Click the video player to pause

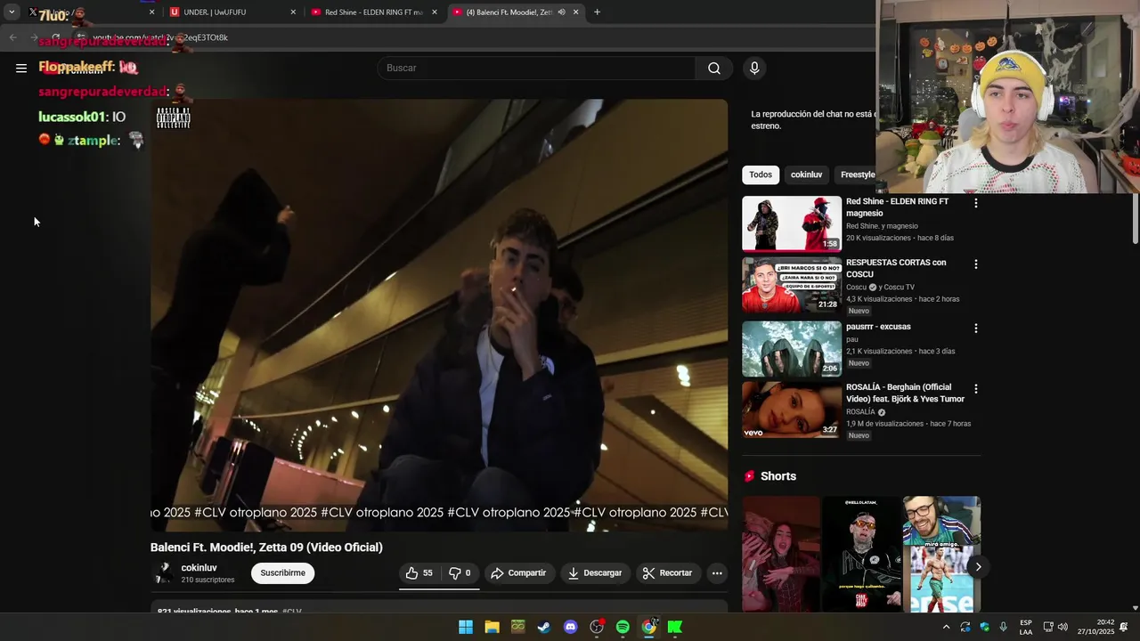[x=439, y=315]
